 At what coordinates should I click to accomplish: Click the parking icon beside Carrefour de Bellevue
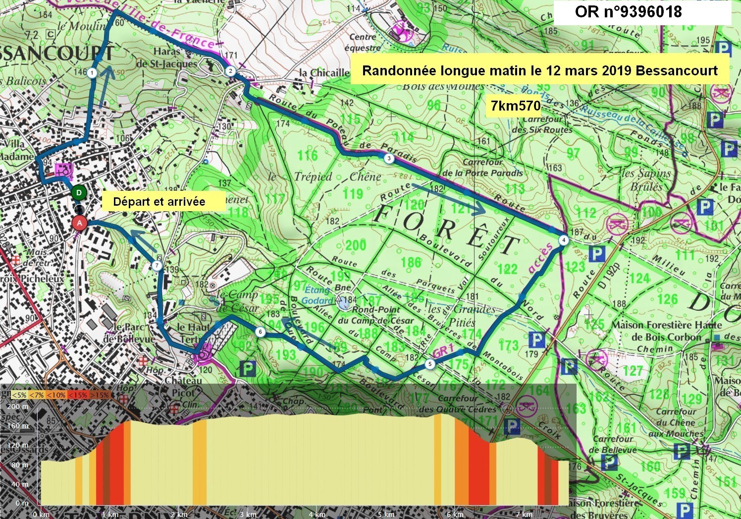tap(610, 462)
